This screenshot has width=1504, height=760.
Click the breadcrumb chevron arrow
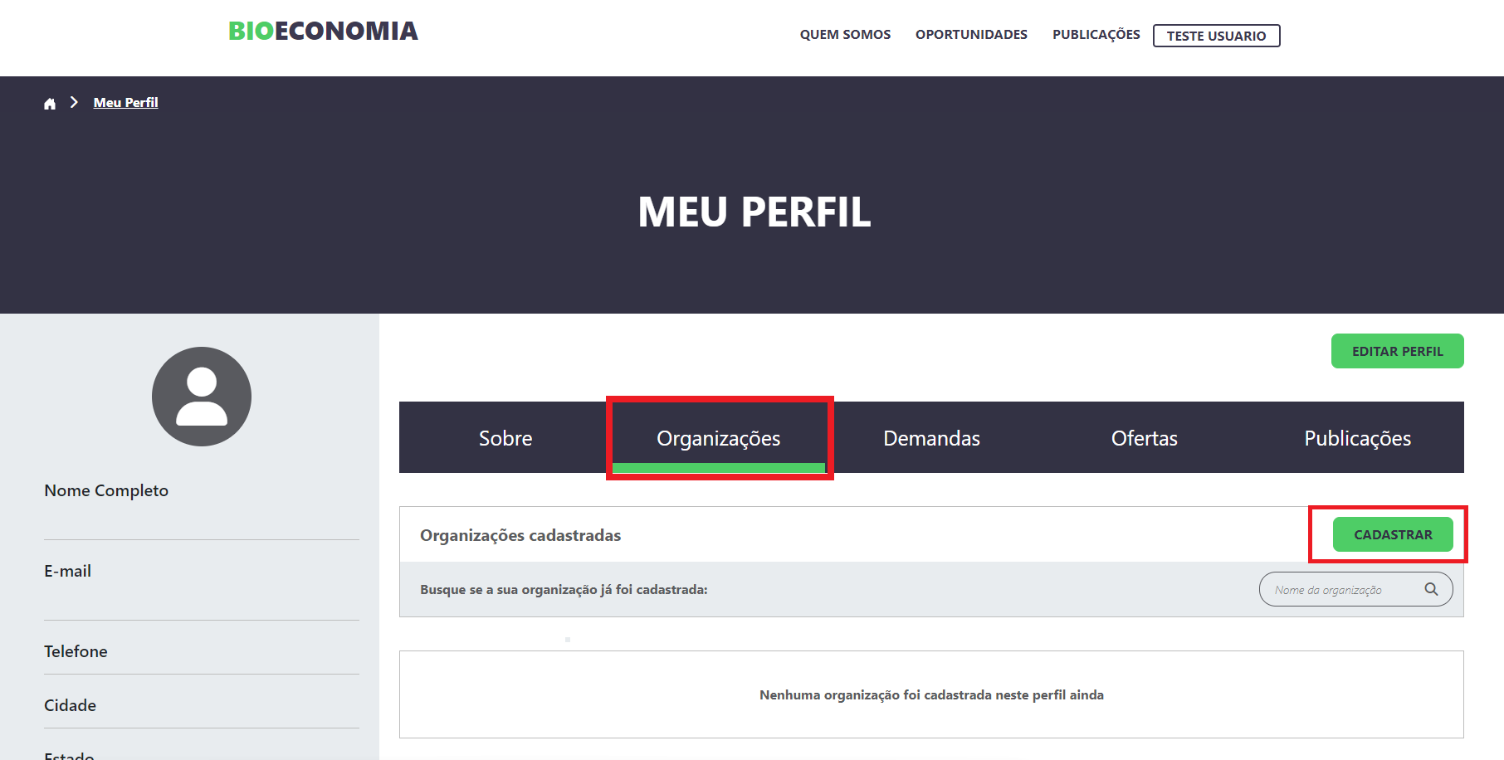click(x=74, y=102)
